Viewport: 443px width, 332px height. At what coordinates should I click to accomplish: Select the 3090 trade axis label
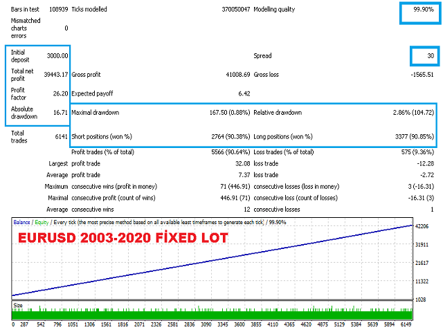pyautogui.click(x=206, y=324)
